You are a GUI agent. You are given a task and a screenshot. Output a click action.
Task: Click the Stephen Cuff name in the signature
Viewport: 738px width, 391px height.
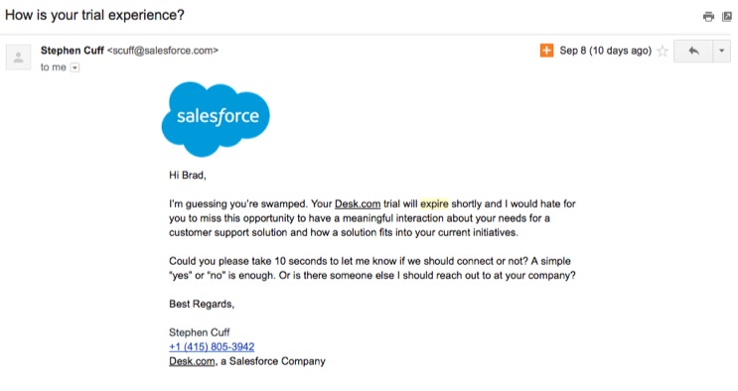pyautogui.click(x=199, y=332)
